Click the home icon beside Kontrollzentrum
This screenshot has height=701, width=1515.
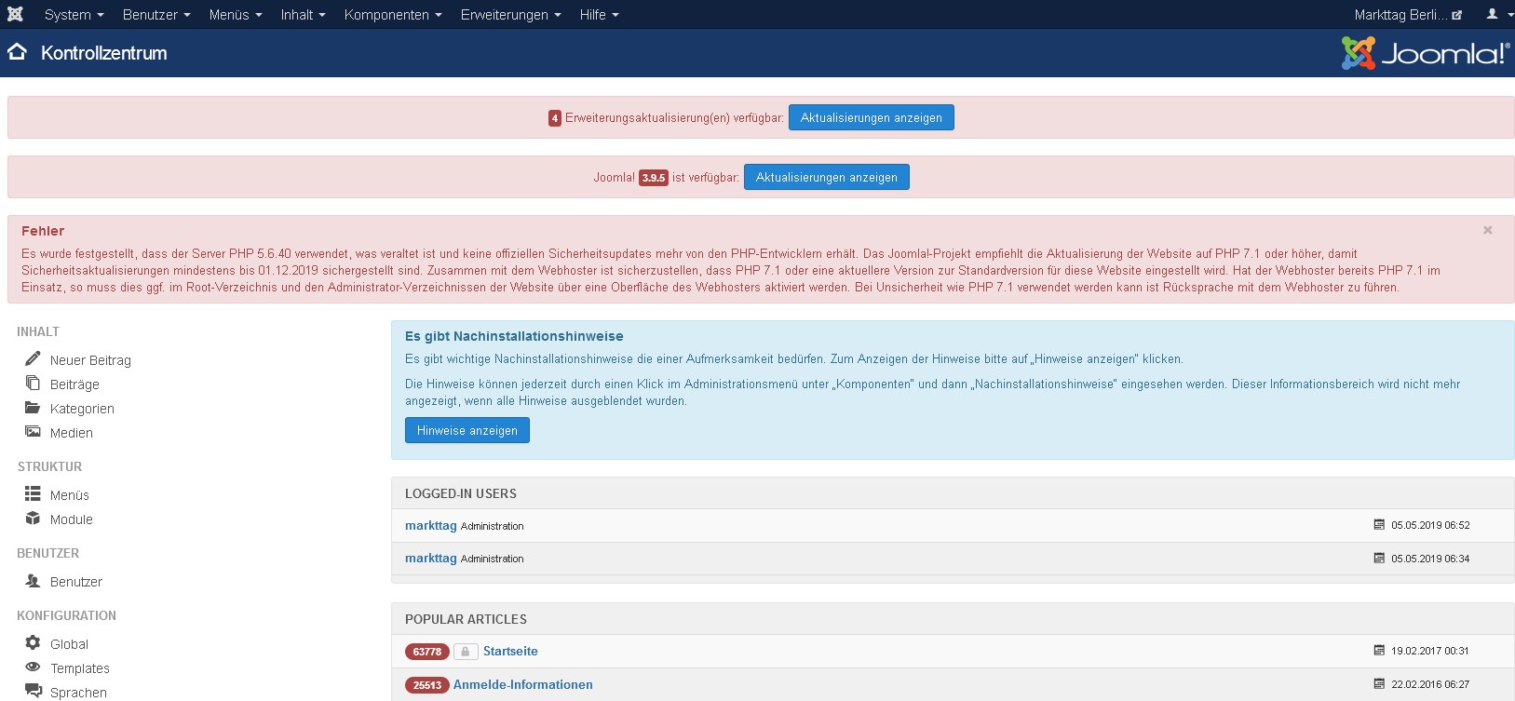(17, 52)
